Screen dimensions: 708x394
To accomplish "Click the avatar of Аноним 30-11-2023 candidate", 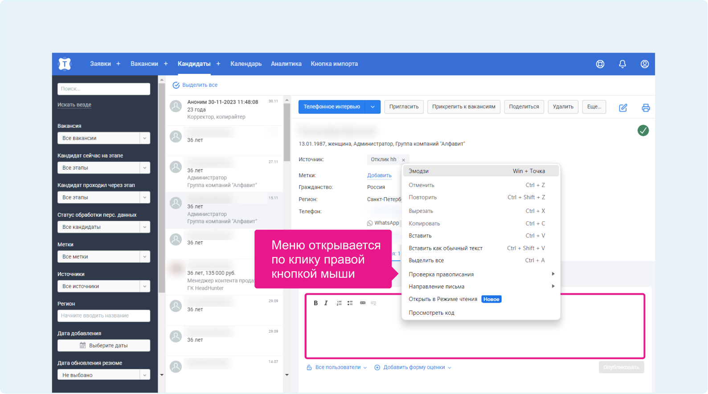I will point(176,106).
